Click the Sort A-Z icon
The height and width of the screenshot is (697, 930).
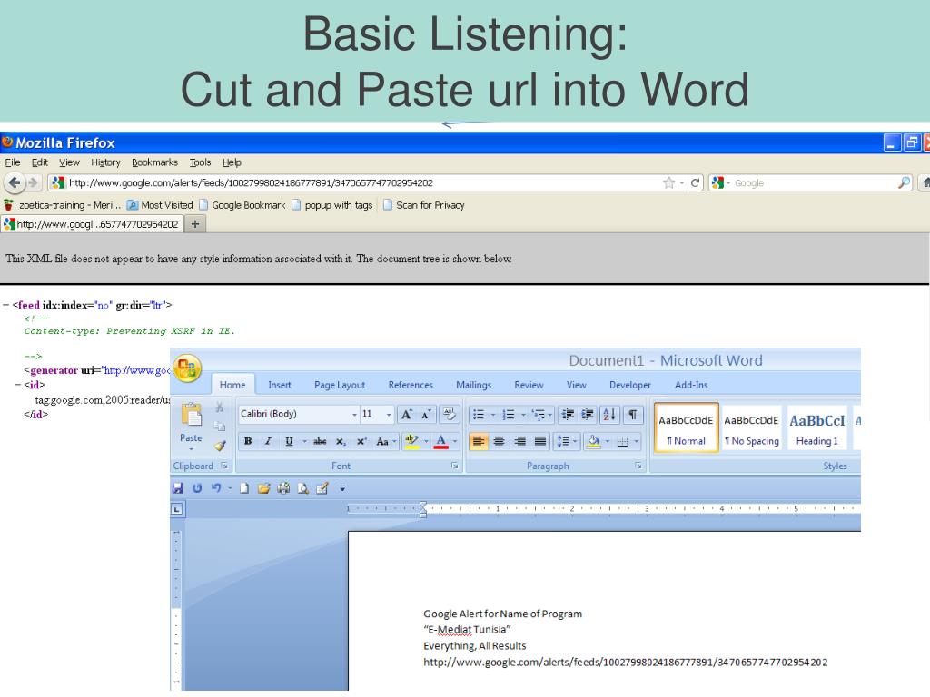(609, 414)
